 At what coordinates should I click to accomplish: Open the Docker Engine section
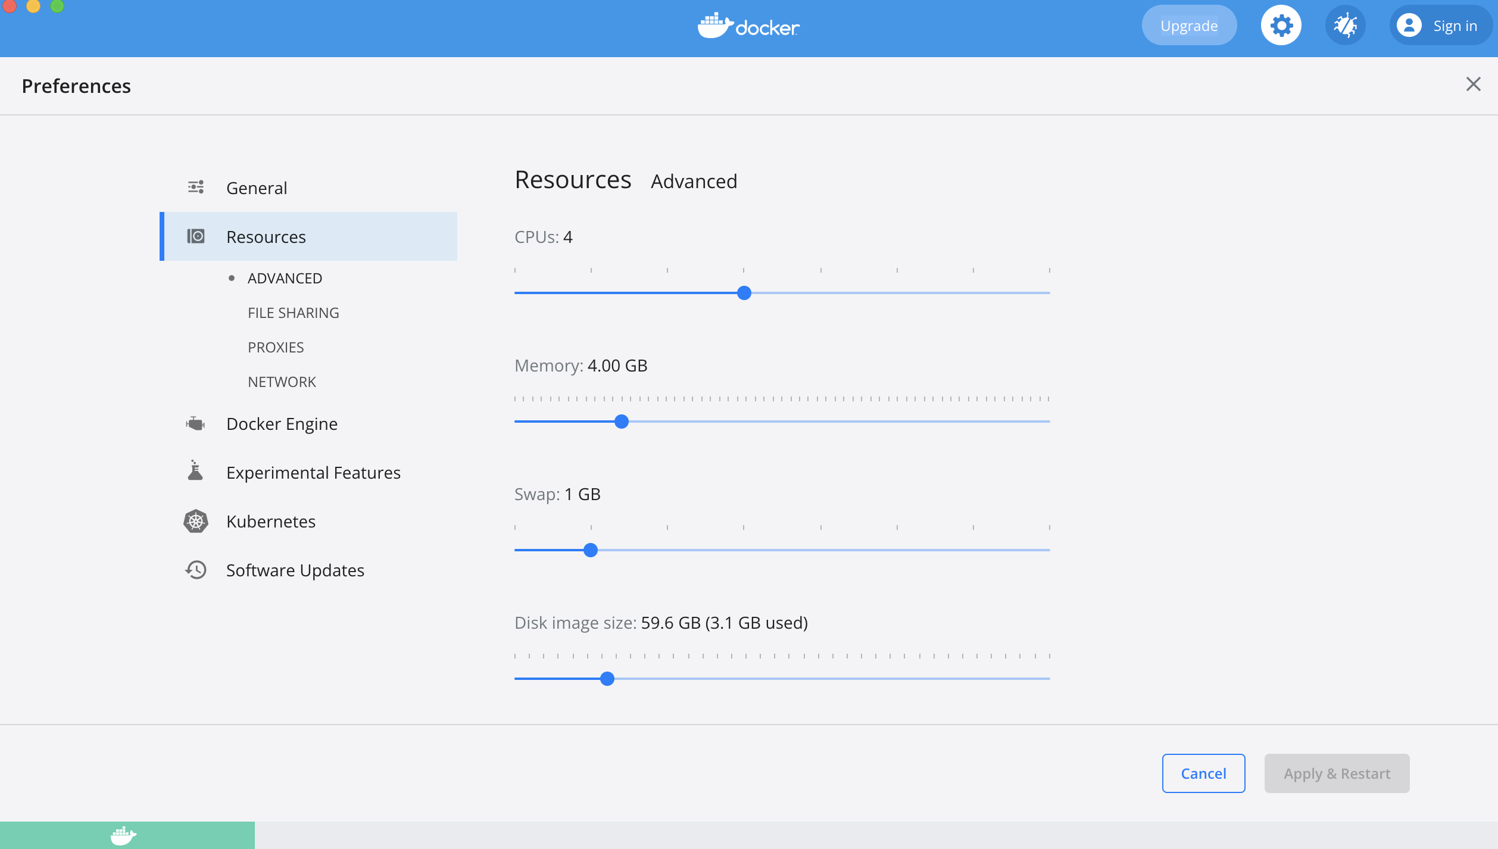click(308, 423)
